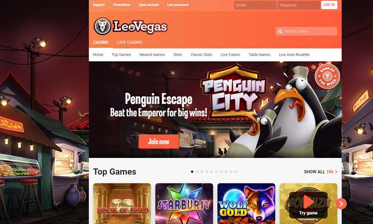Open the Classic Slots menu item
Viewport: 373px width, 224px height.
click(x=201, y=54)
